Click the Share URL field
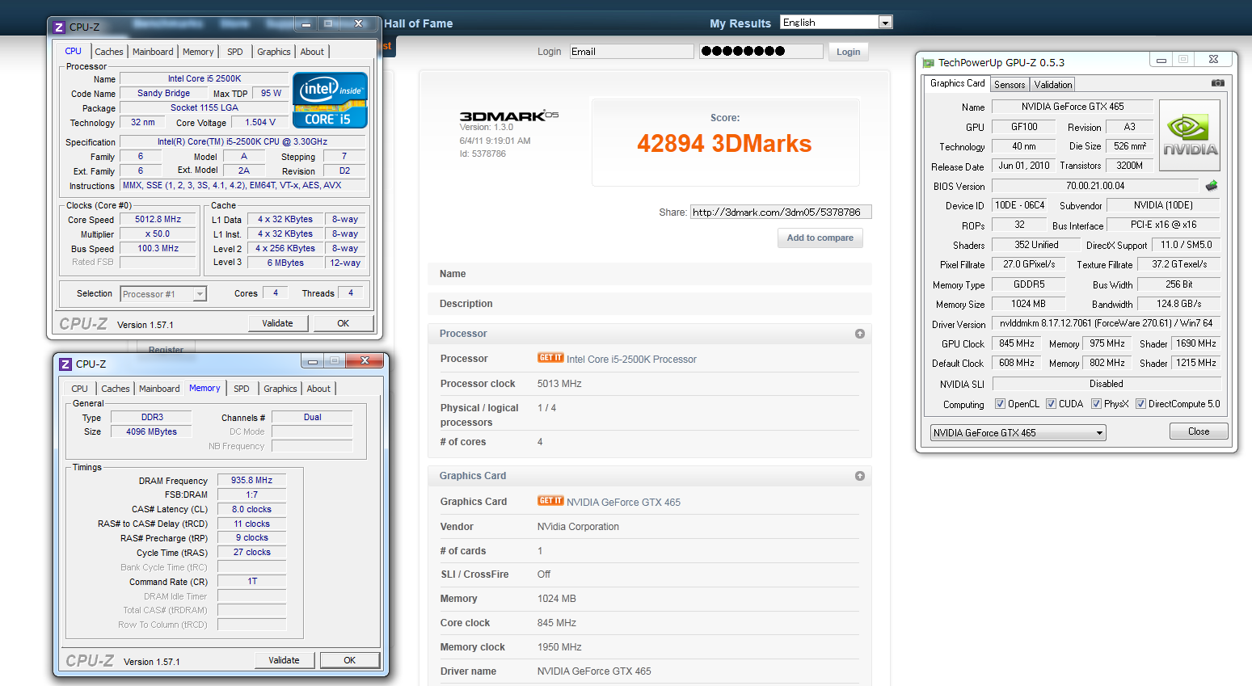The height and width of the screenshot is (686, 1252). click(x=781, y=213)
